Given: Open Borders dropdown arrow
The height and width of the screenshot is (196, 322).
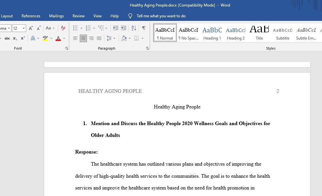Looking at the screenshot, I should 142,38.
